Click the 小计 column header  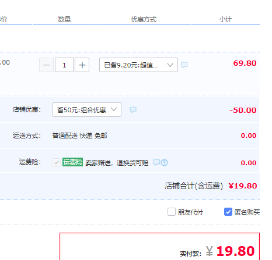[226, 19]
